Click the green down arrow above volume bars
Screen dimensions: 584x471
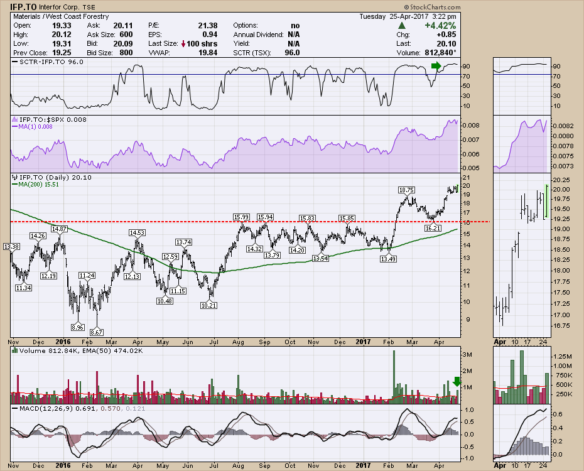pyautogui.click(x=457, y=381)
